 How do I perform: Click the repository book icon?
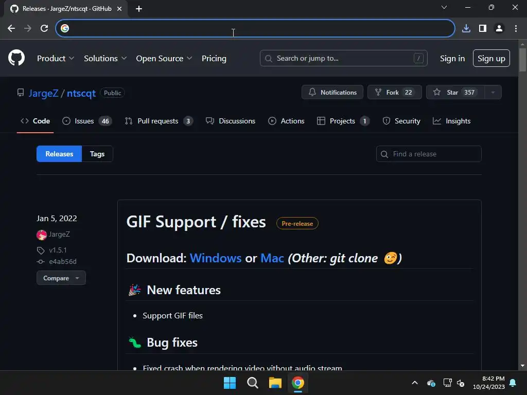(21, 93)
